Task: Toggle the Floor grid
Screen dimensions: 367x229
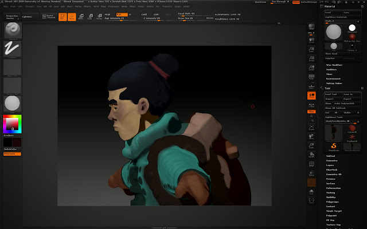Action: [311, 86]
